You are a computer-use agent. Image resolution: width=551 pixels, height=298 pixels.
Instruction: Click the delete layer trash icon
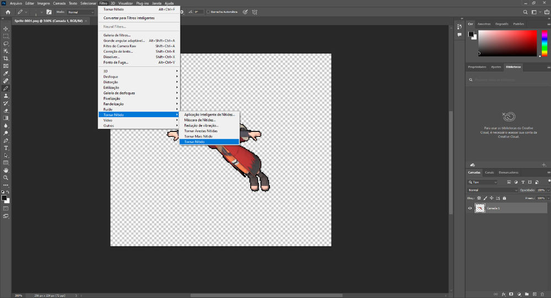pos(542,294)
